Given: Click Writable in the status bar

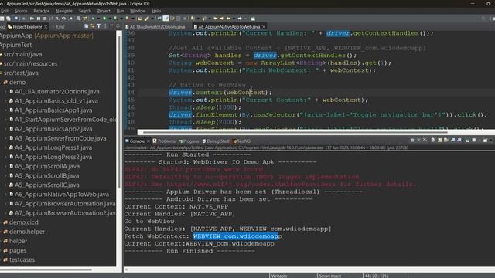Looking at the screenshot, I should coord(279,276).
